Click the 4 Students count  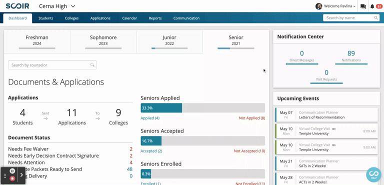coord(22,117)
